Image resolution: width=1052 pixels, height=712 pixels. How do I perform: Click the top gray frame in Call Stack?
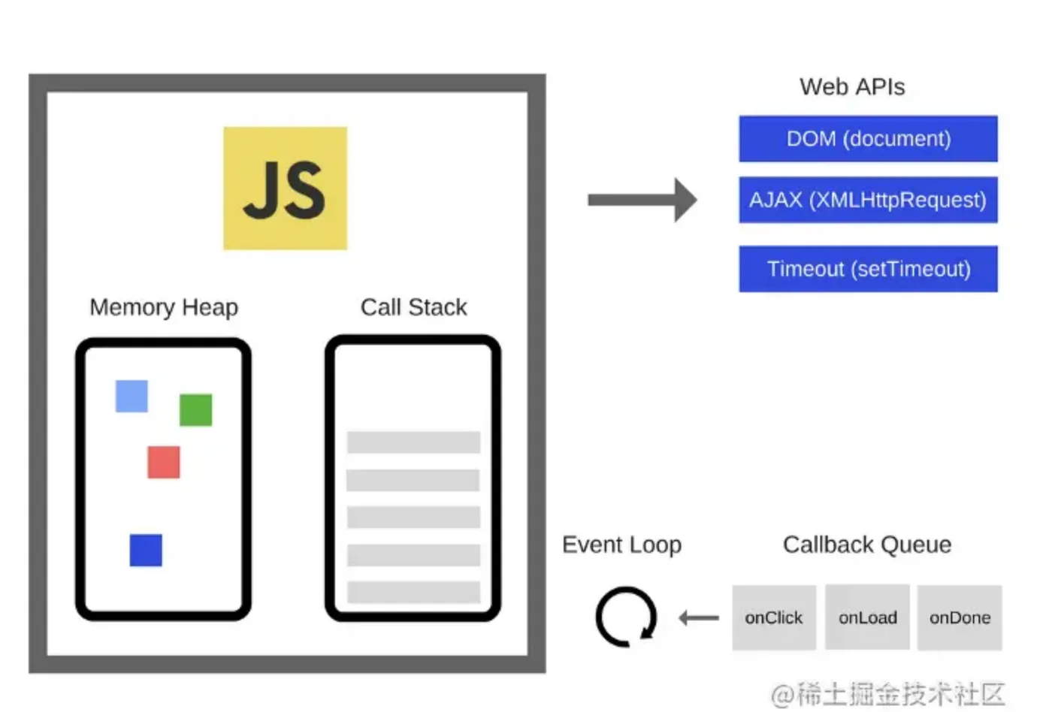point(413,442)
